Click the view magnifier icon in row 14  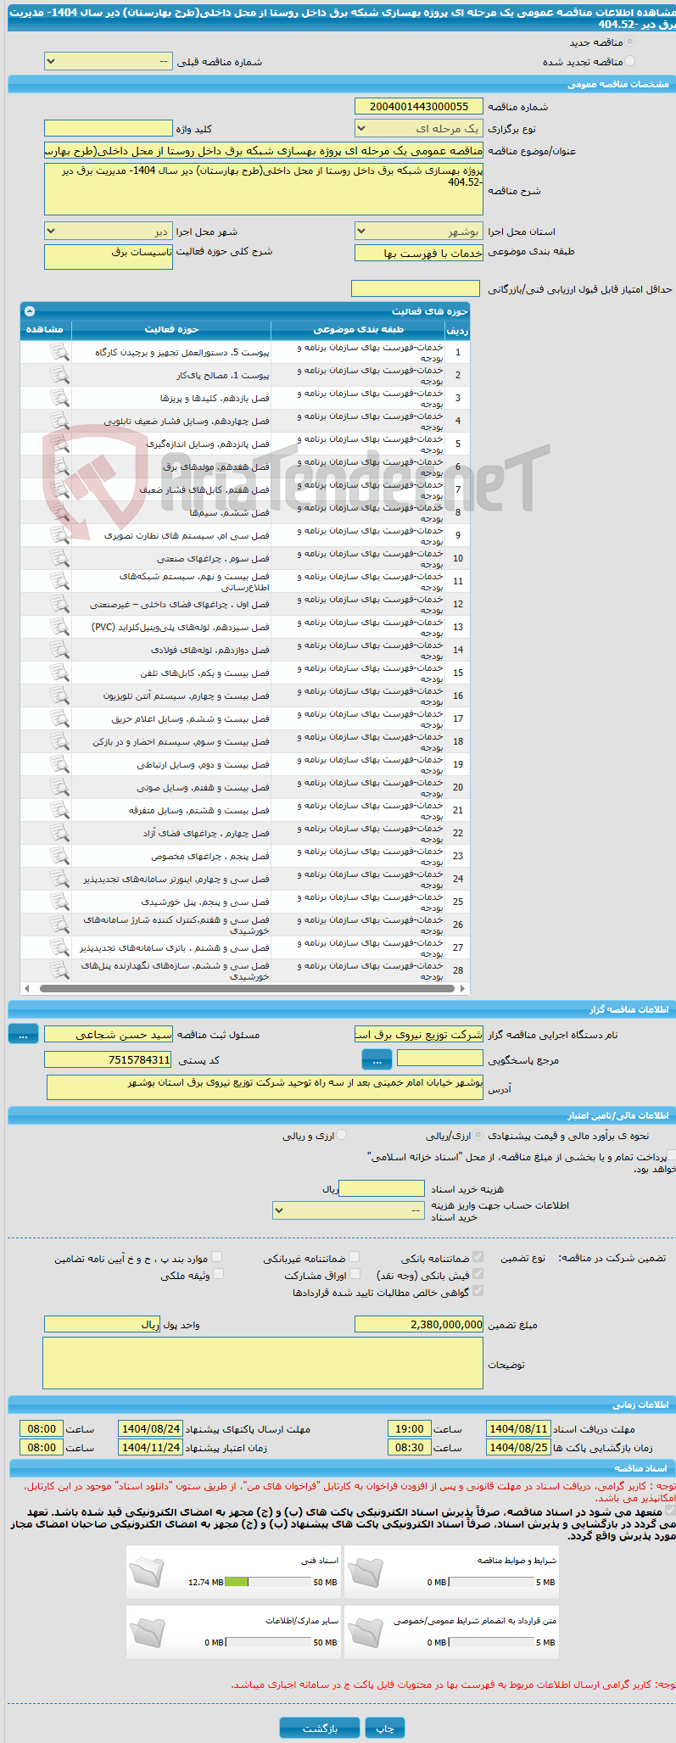[x=59, y=650]
